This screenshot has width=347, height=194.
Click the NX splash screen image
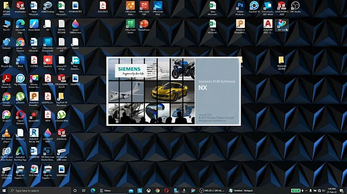[173, 91]
